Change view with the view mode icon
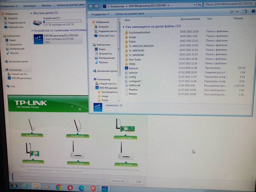The height and width of the screenshot is (192, 256). coord(232,12)
